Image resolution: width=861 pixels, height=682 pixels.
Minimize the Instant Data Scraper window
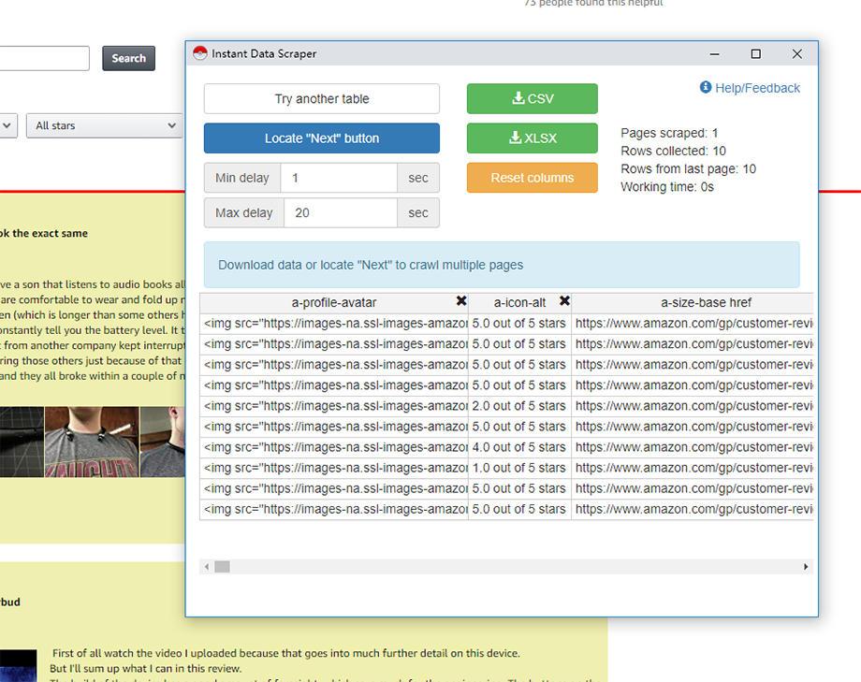[x=714, y=54]
